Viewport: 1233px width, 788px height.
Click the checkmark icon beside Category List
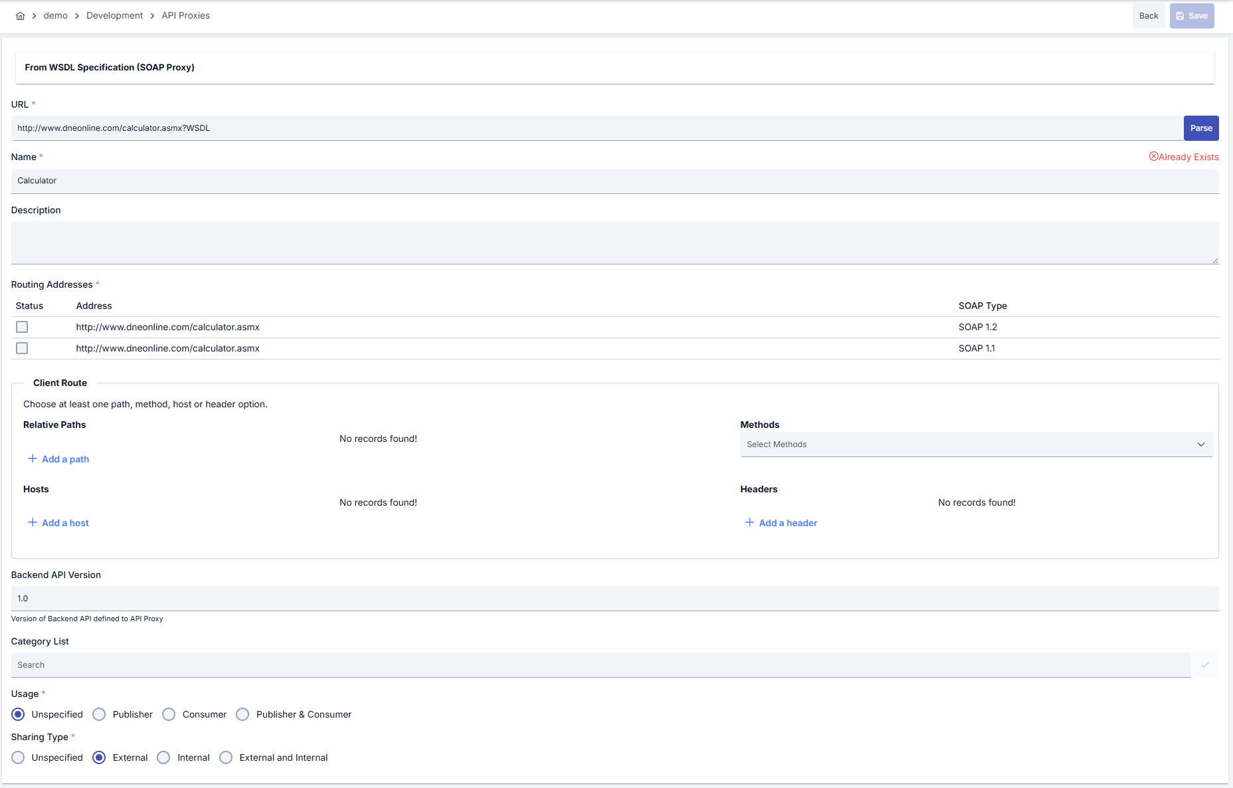tap(1205, 665)
